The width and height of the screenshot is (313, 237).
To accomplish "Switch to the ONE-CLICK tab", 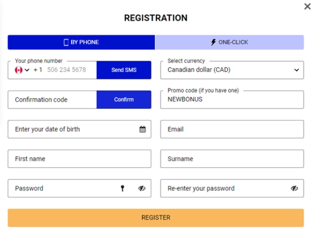I will 230,42.
